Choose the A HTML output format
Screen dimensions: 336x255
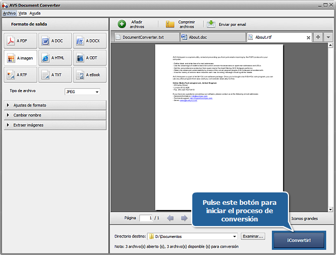pos(55,58)
